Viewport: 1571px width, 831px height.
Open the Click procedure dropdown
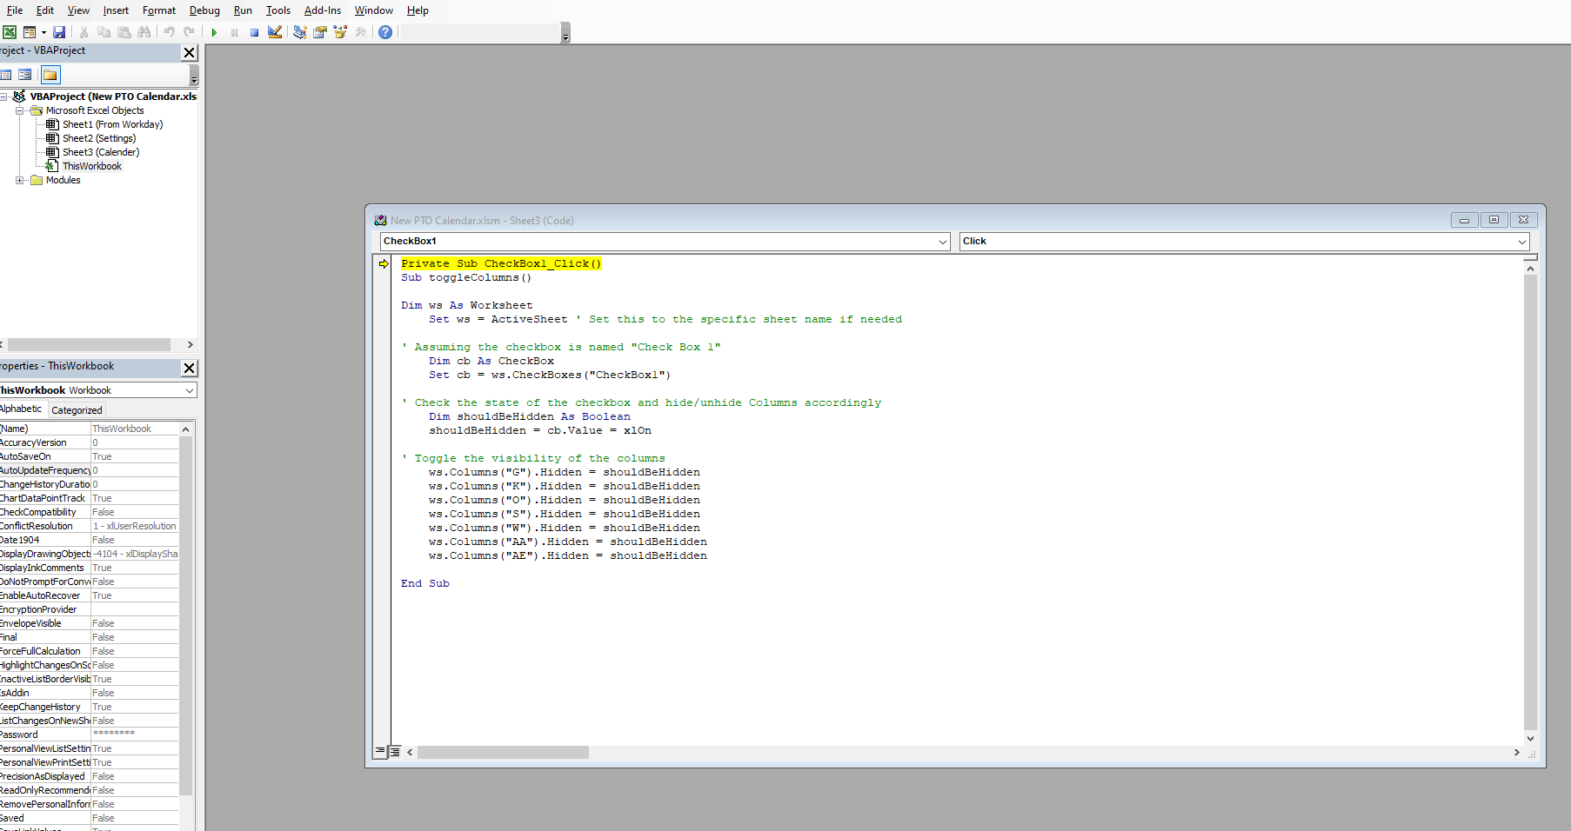pos(1522,242)
